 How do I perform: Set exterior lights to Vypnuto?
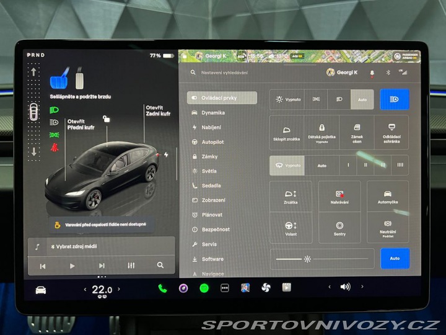point(287,99)
